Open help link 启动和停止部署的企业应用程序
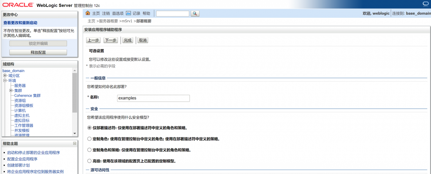Image resolution: width=431 pixels, height=174 pixels. [33, 153]
